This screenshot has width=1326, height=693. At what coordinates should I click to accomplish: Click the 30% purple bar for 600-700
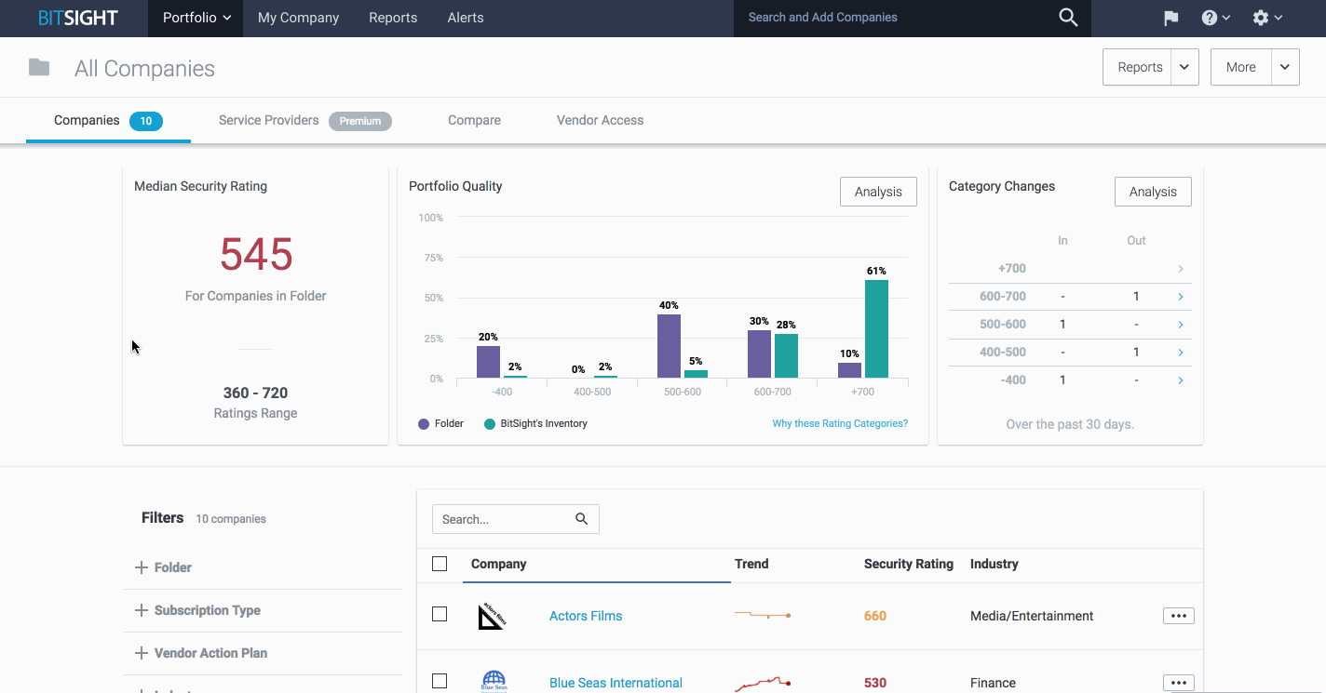tap(759, 354)
